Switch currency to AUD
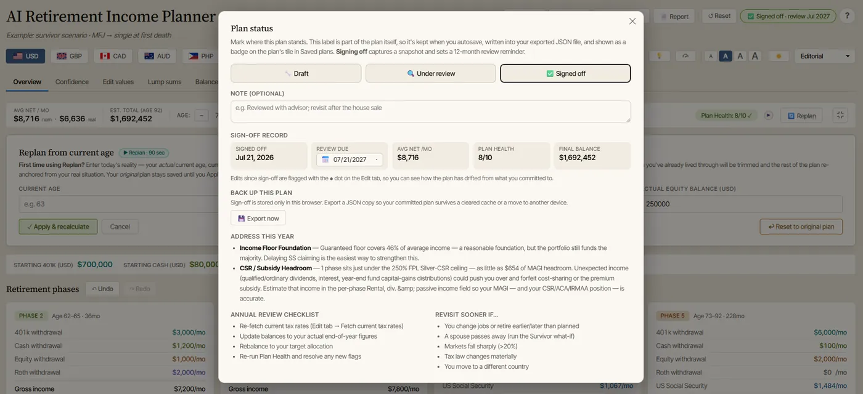Screen dimensions: 863x394 pyautogui.click(x=157, y=56)
